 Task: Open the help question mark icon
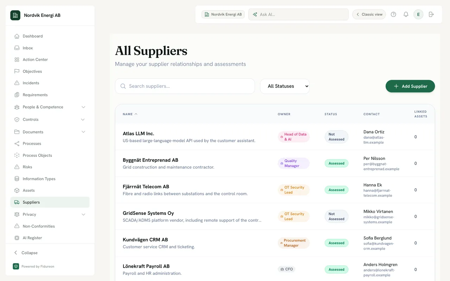coord(393,14)
